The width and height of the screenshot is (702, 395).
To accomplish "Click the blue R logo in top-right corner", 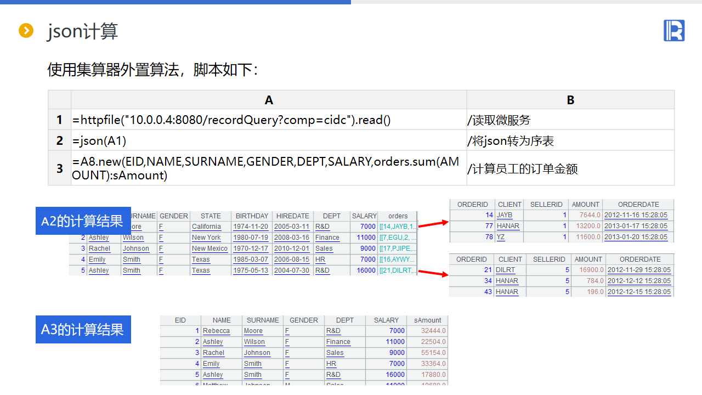I will coord(674,31).
